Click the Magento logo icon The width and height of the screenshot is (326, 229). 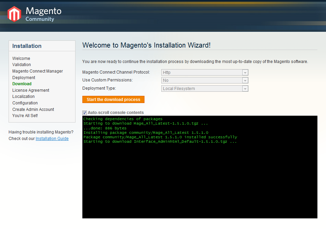click(14, 14)
